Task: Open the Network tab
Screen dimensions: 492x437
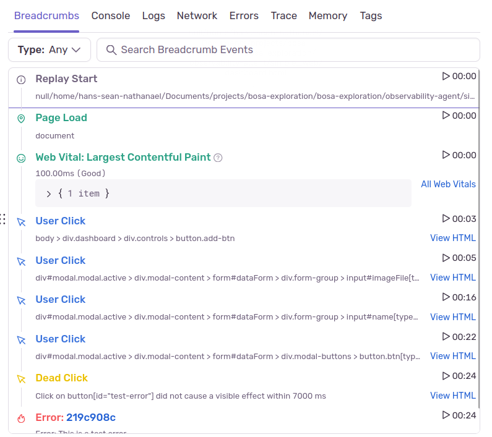Action: [197, 16]
